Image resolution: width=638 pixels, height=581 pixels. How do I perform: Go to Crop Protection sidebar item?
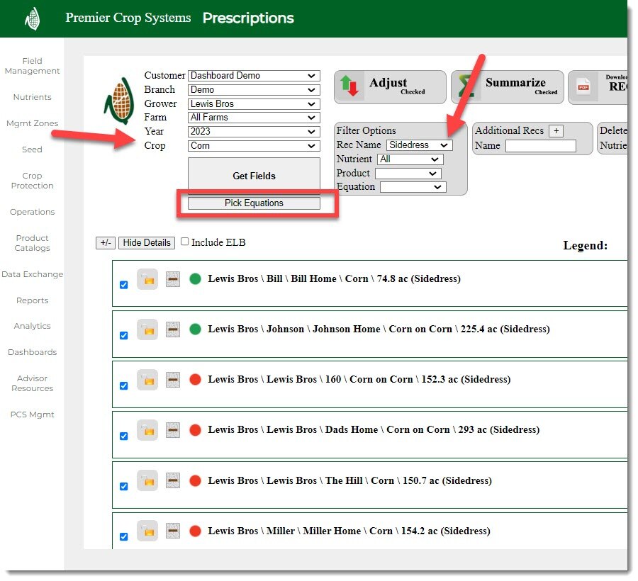point(32,181)
